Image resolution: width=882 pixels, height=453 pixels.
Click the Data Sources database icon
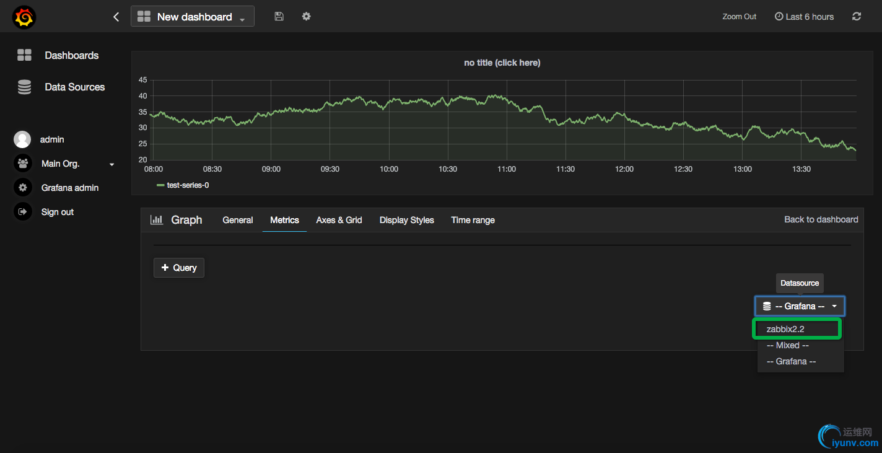coord(24,87)
